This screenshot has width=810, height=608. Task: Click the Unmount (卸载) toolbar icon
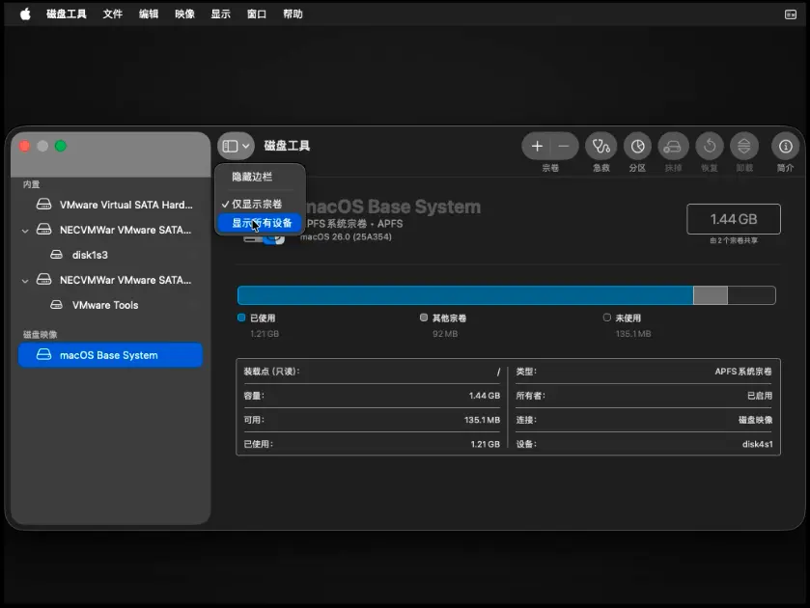point(744,147)
